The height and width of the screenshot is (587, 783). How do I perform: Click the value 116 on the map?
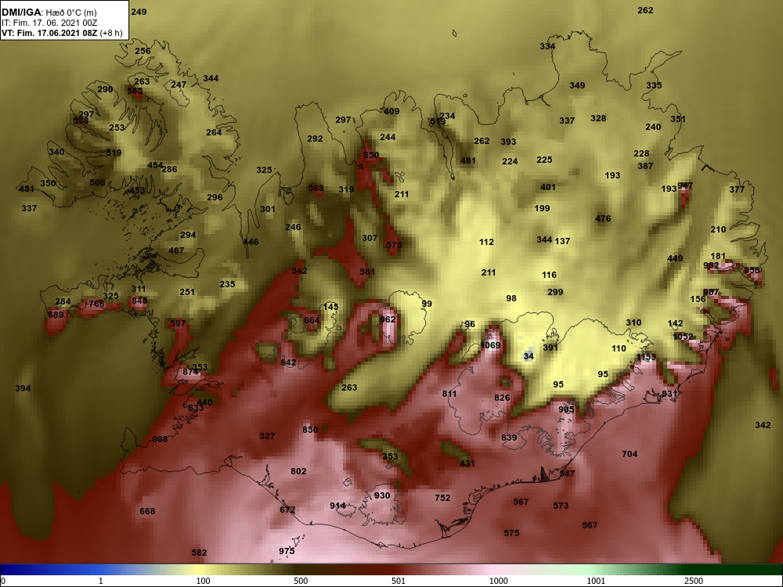(549, 275)
